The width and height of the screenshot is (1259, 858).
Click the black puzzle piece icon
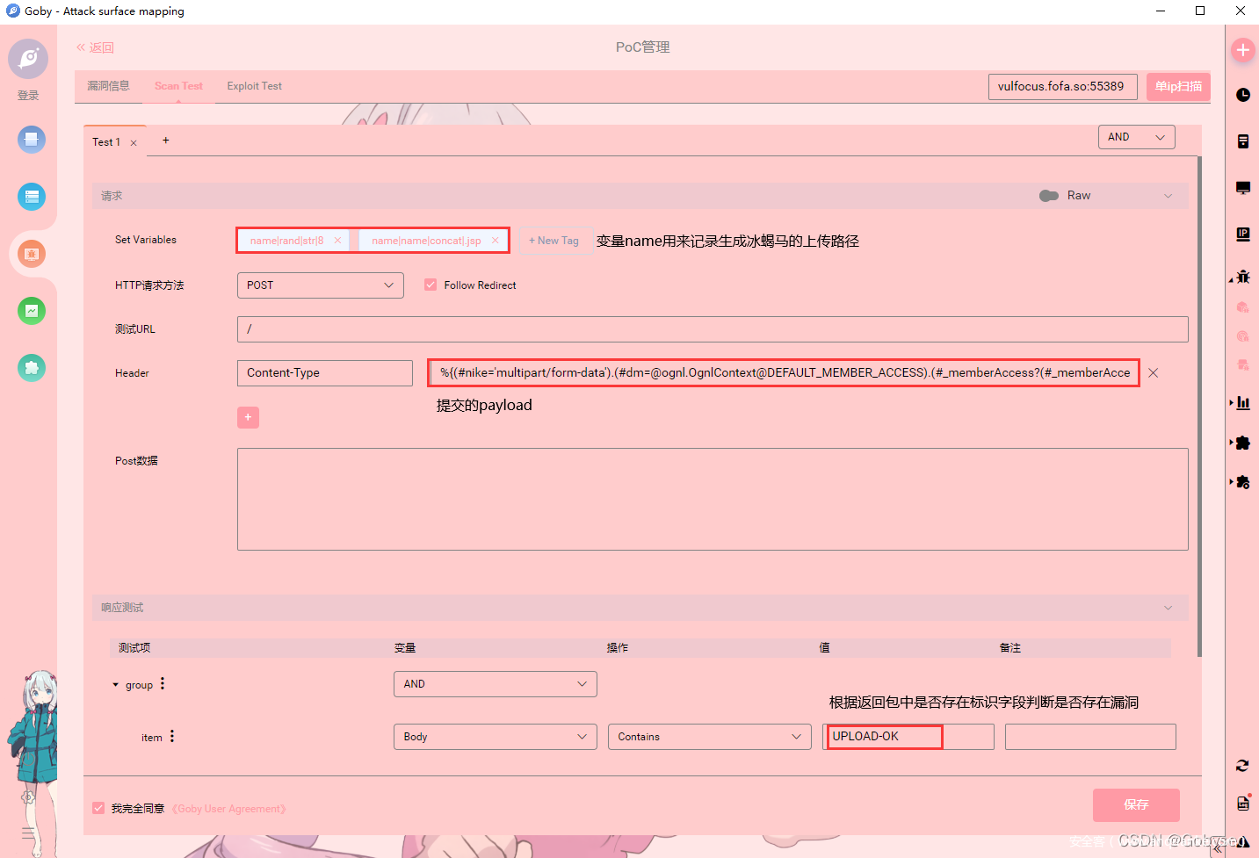[x=1243, y=443]
